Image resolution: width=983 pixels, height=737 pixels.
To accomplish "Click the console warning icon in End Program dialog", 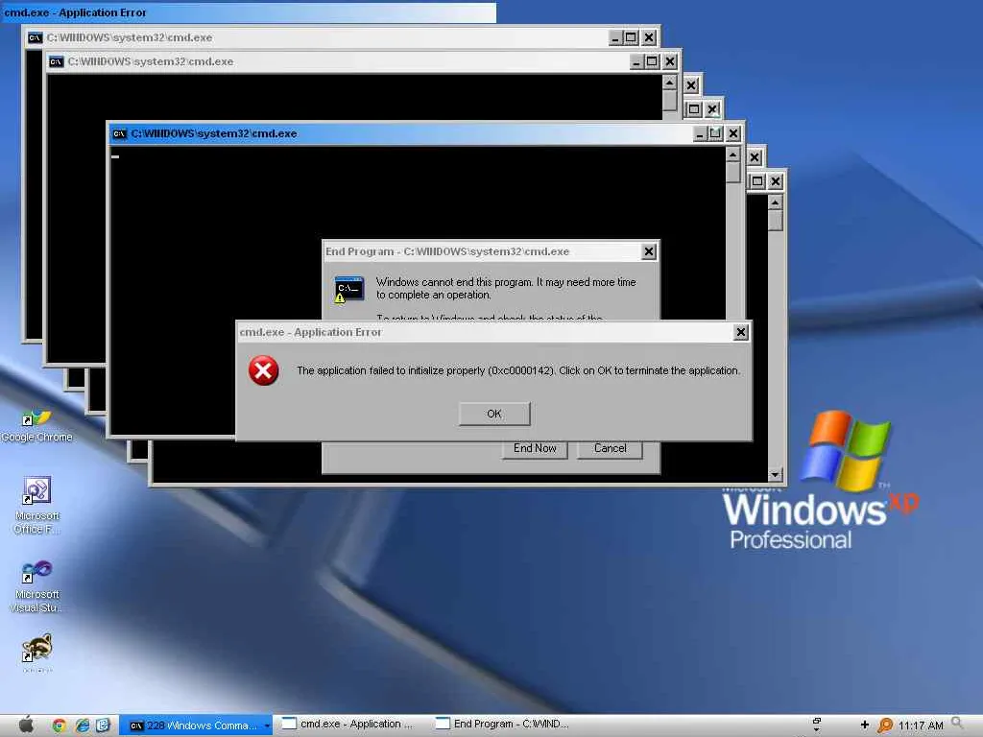I will click(348, 289).
